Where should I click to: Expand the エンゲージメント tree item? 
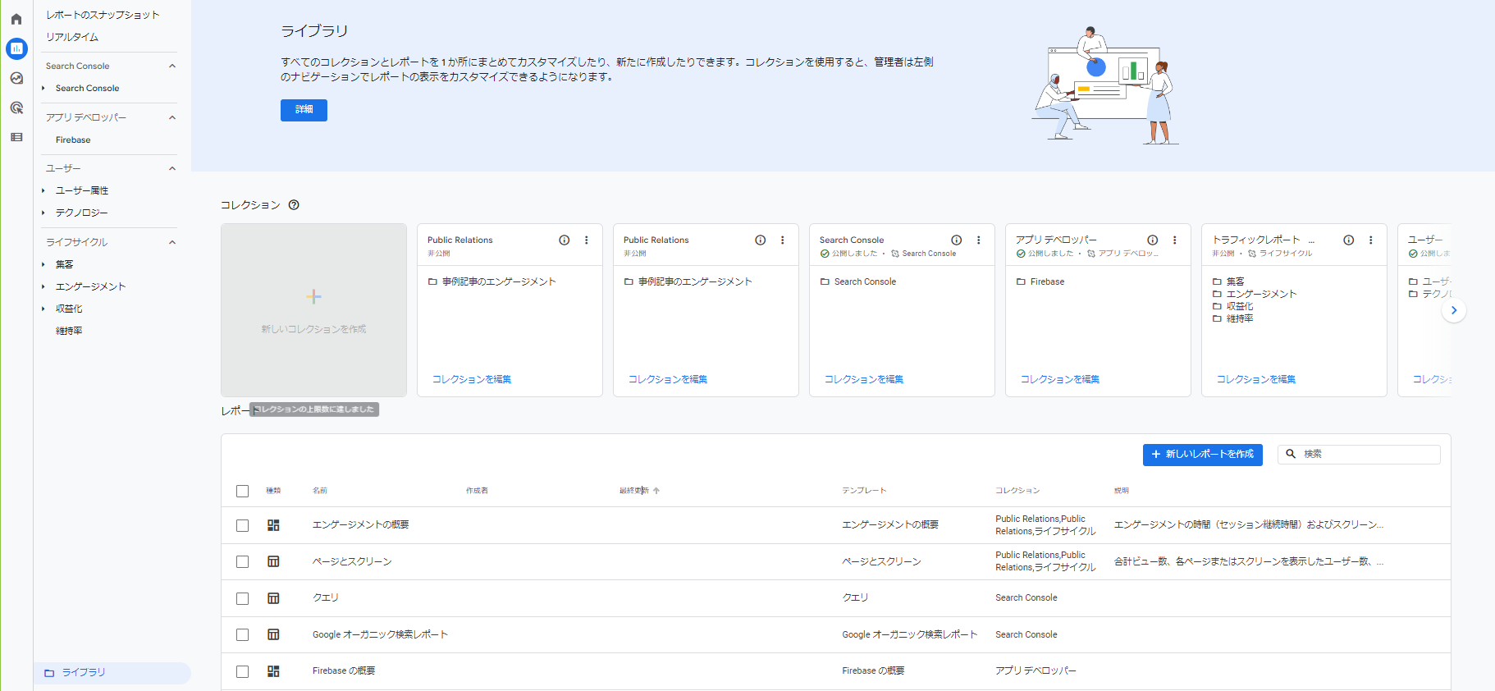(43, 286)
